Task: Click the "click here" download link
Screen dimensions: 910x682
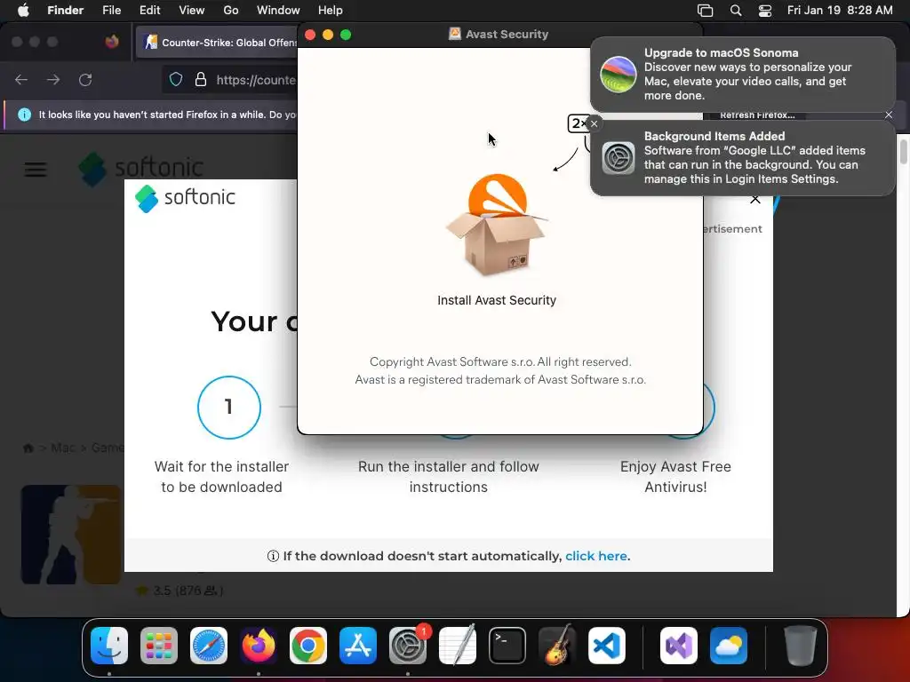Action: click(596, 556)
